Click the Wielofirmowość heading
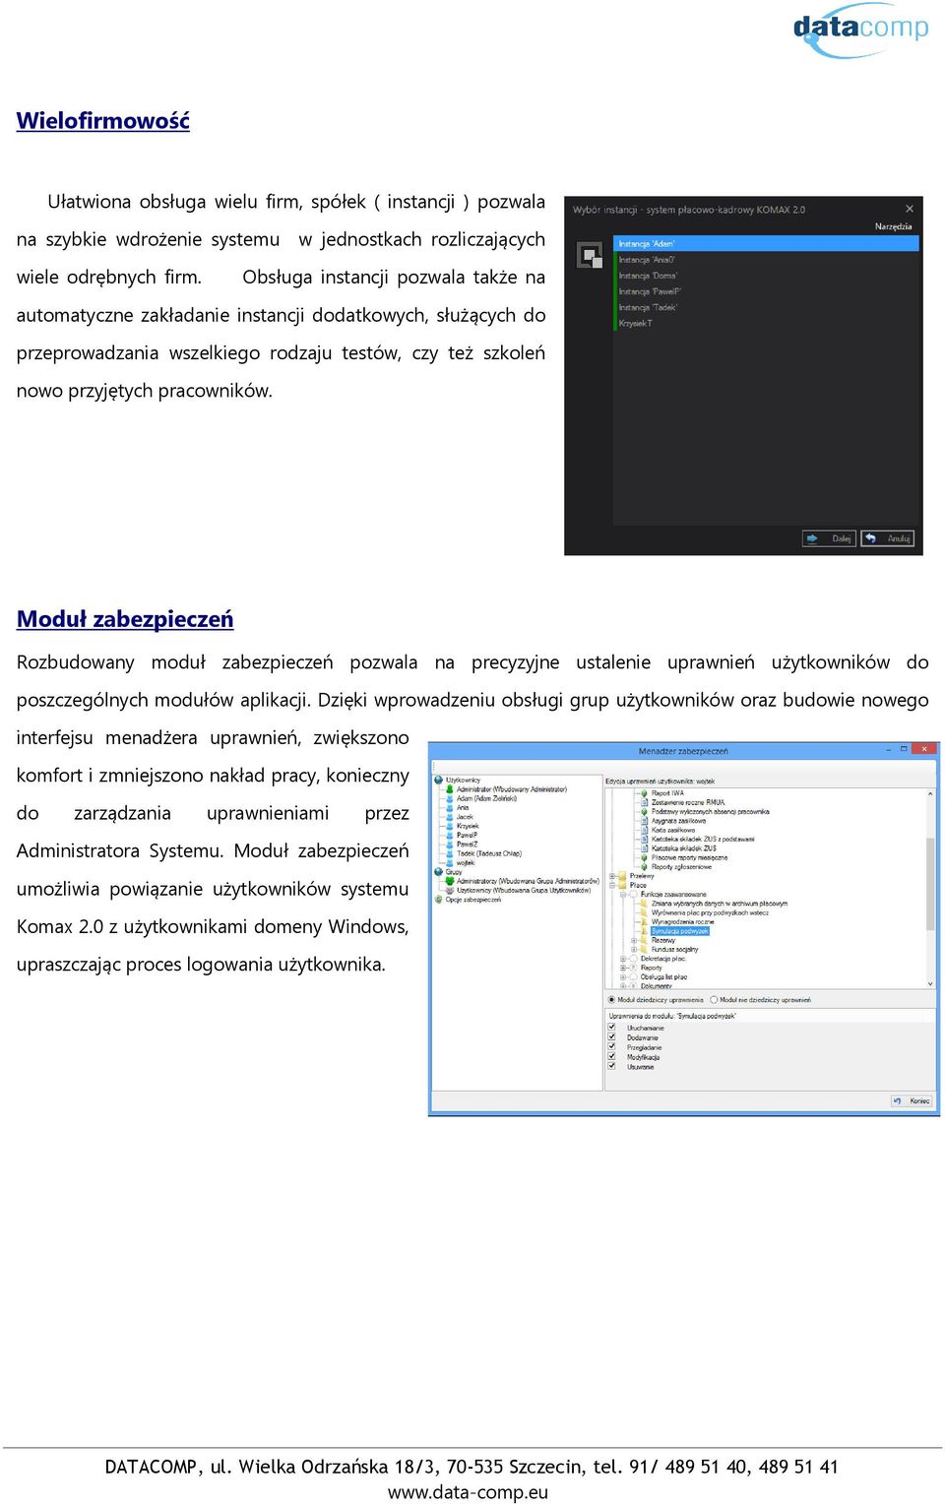Screen dimensions: 945x1505 pos(102,121)
